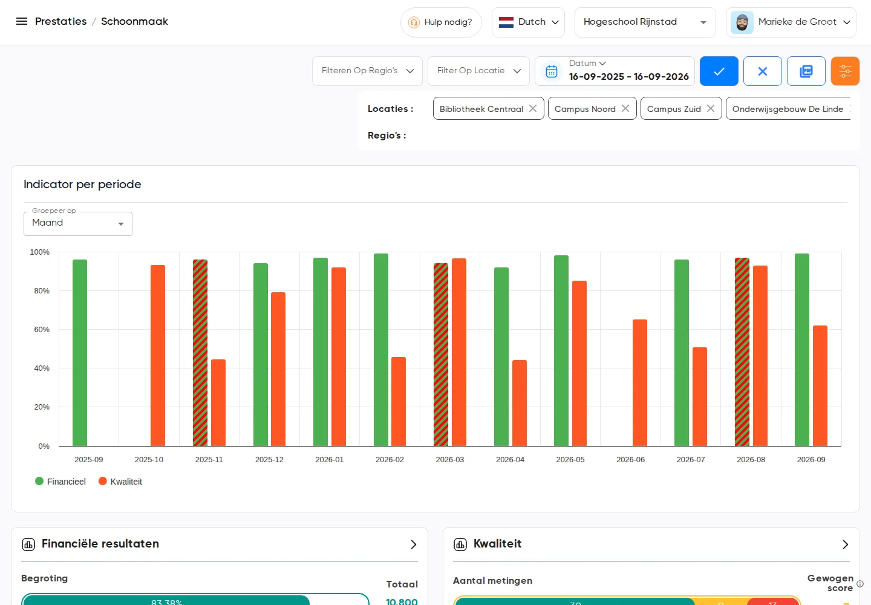Click Marieke de Groot's avatar picture

tap(742, 22)
